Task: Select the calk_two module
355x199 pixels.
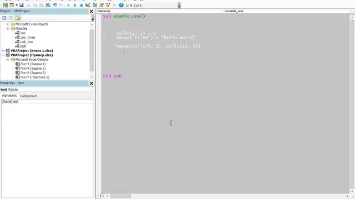Action: (27, 42)
